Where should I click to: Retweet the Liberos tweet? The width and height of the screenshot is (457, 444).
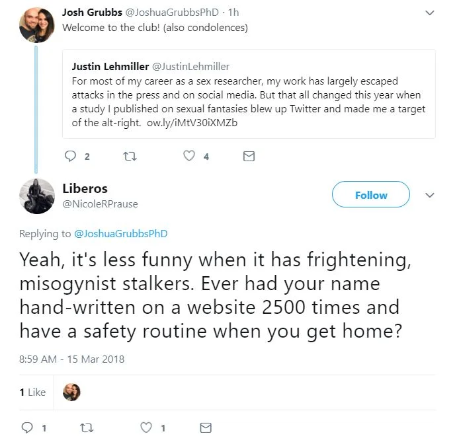[x=87, y=427]
